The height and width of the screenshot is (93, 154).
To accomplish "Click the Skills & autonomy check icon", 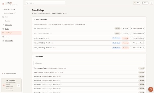I will [x=35, y=19].
